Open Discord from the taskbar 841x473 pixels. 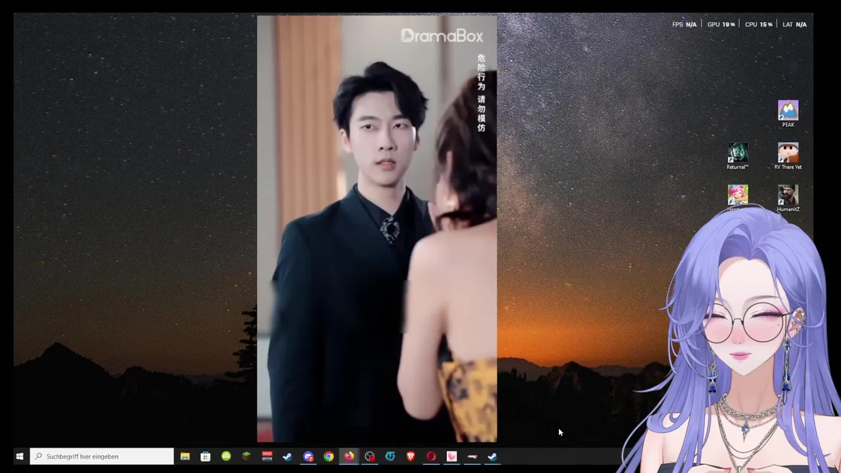click(308, 457)
